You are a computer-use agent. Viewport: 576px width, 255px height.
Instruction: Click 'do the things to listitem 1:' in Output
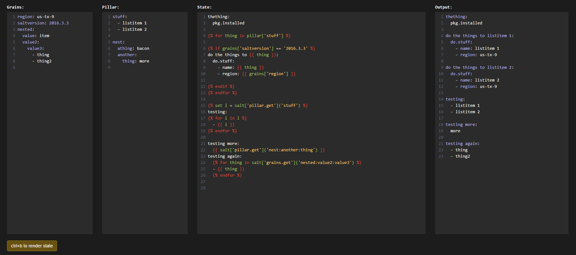[x=480, y=36]
